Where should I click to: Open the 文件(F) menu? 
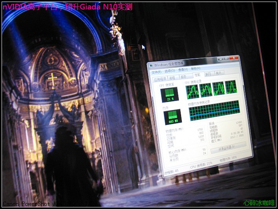coord(156,72)
